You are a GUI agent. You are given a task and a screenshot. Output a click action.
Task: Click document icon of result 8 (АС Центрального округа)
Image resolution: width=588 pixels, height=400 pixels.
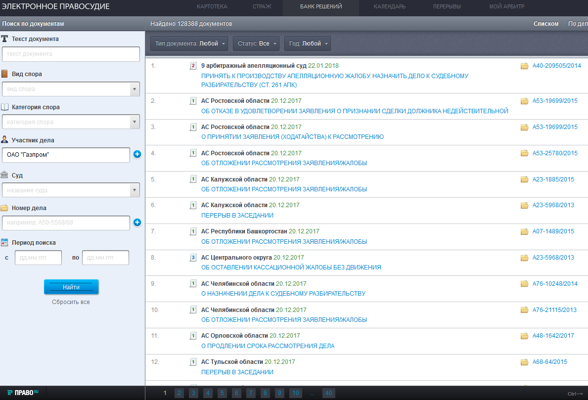click(x=193, y=258)
